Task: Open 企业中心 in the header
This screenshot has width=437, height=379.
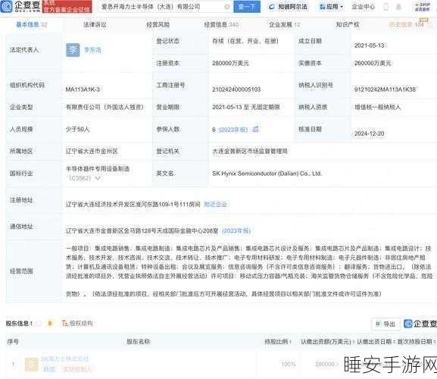Action: [x=363, y=7]
